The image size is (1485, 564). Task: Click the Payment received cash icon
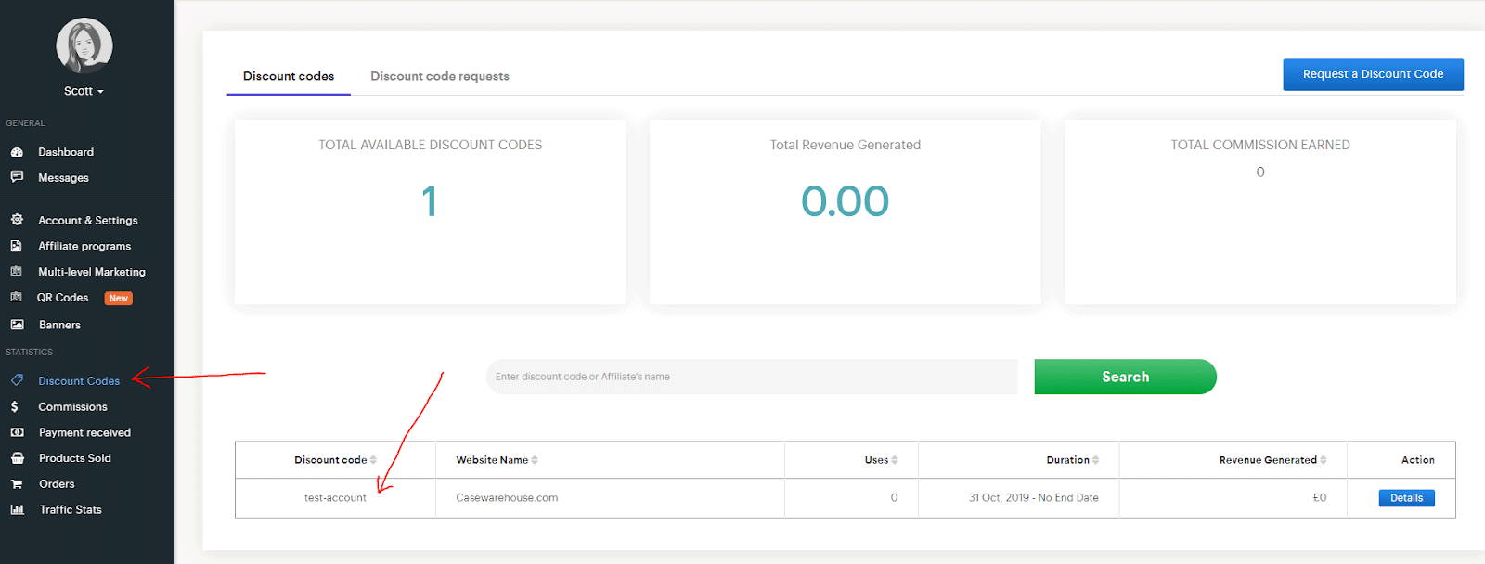(x=17, y=432)
